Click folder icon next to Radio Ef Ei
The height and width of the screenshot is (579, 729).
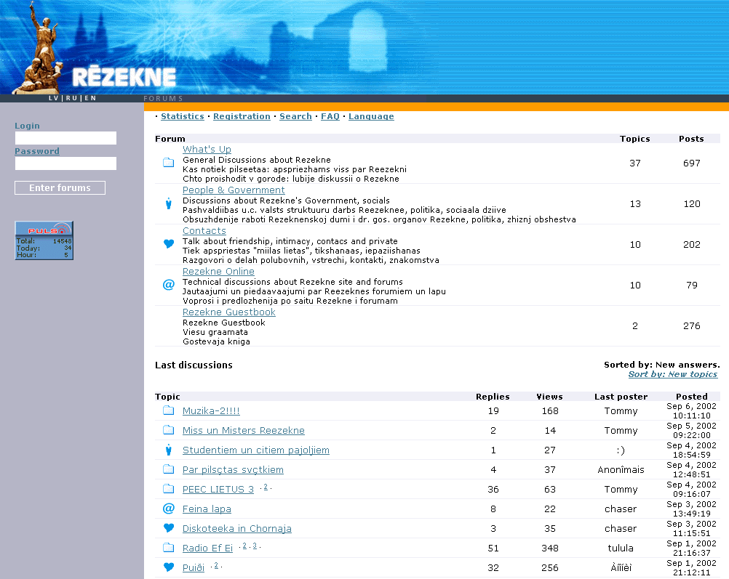[x=168, y=548]
